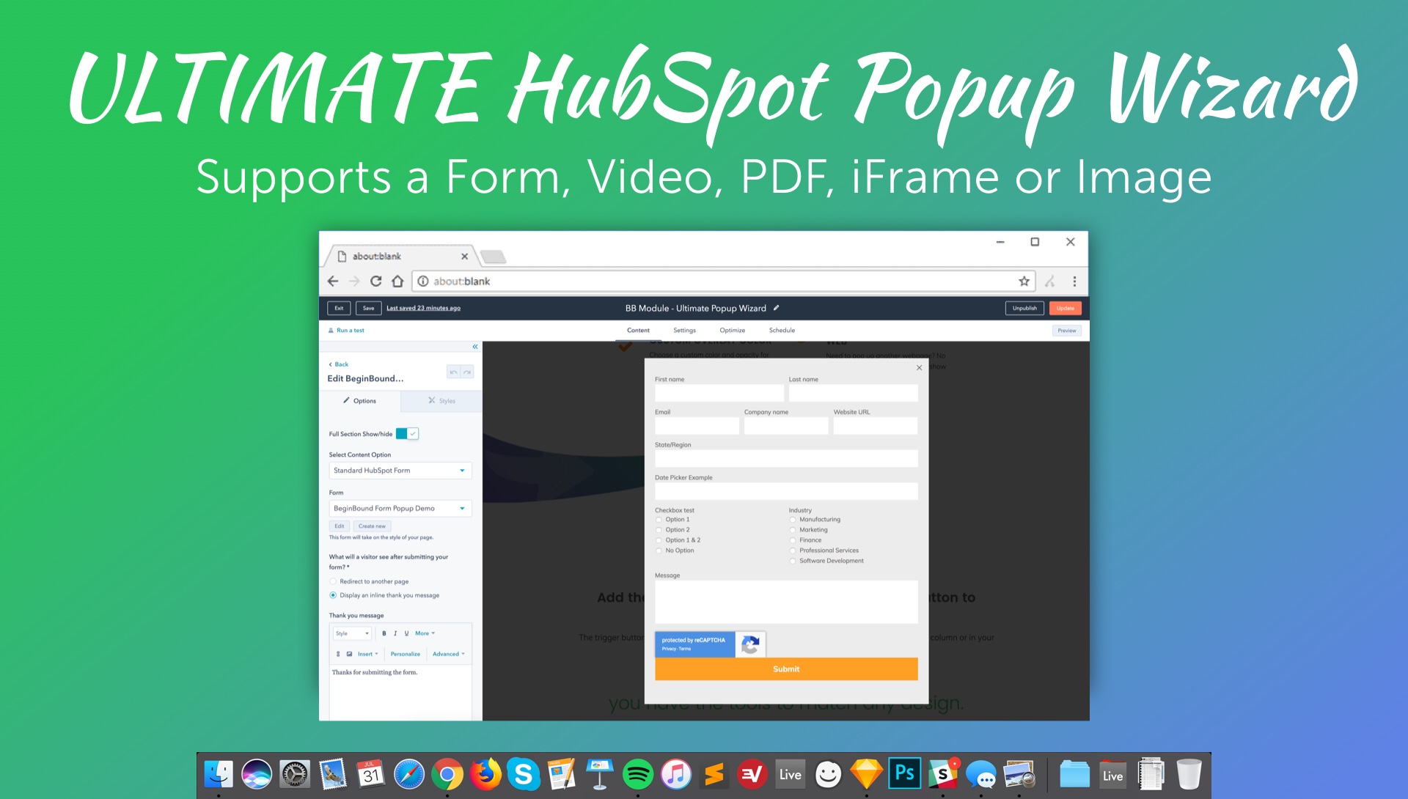Open the browser home page
This screenshot has height=799, width=1408.
tap(397, 281)
